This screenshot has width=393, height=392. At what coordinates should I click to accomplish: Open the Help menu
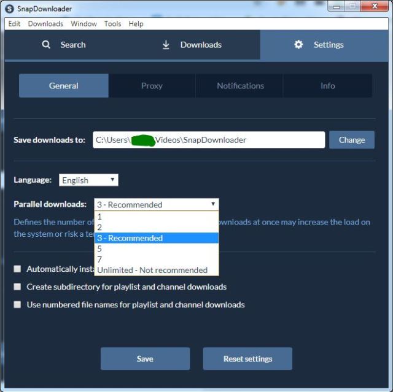pos(136,24)
